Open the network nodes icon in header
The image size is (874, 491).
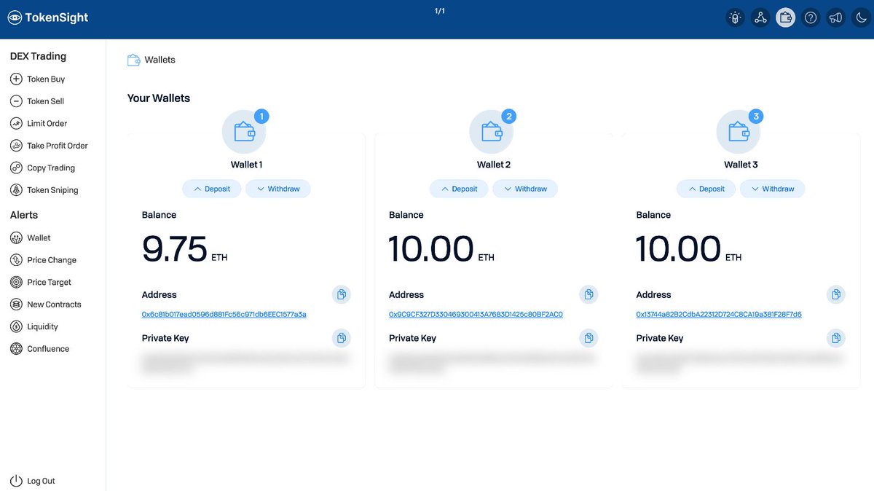click(x=760, y=17)
